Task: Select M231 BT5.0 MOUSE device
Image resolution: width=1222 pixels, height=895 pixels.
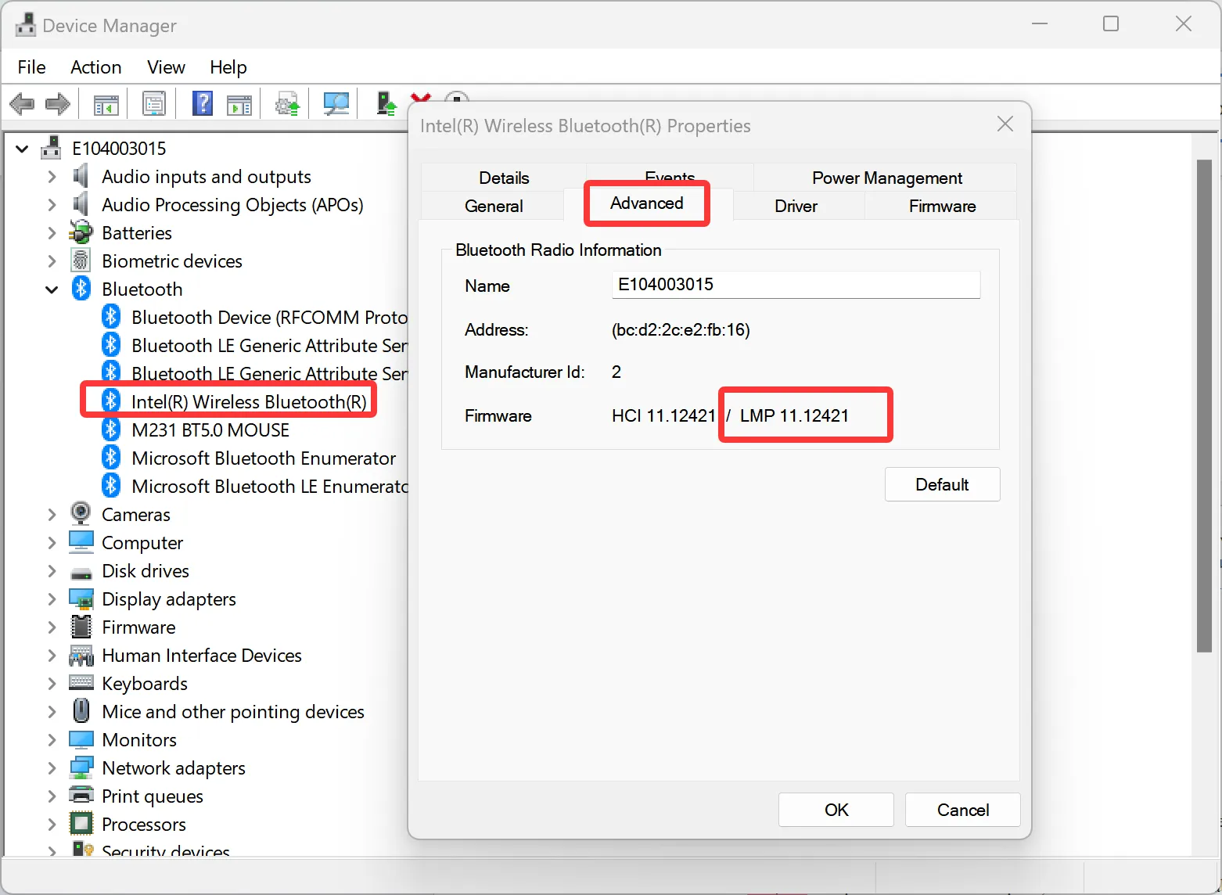Action: coord(210,430)
